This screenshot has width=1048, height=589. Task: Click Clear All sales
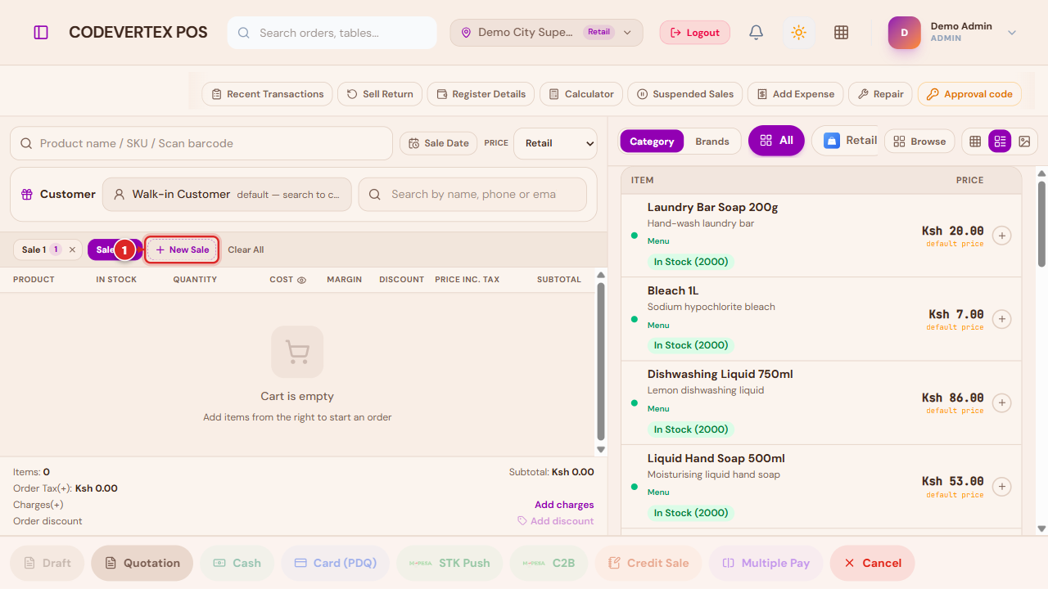(x=246, y=250)
